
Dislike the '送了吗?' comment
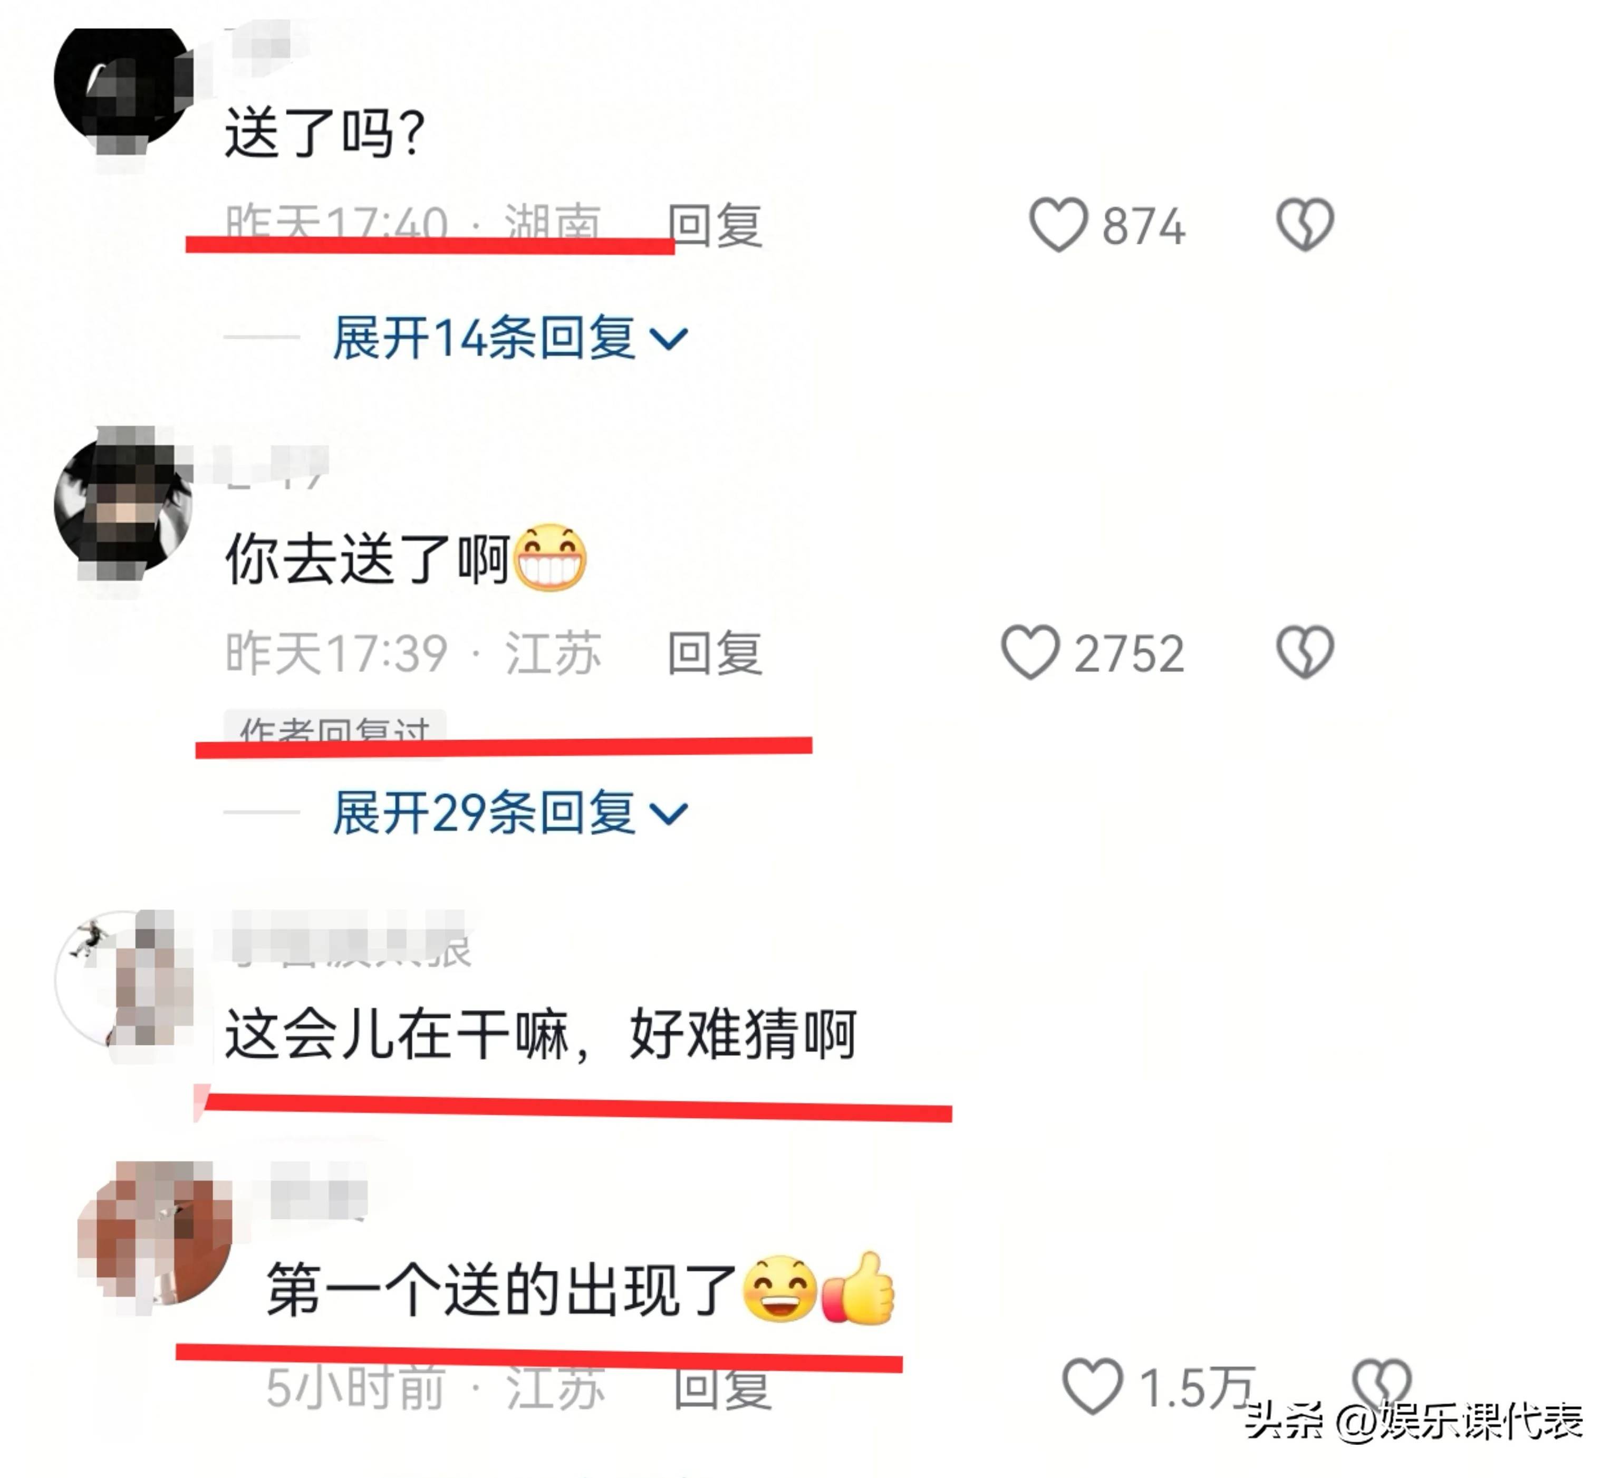click(x=1305, y=224)
